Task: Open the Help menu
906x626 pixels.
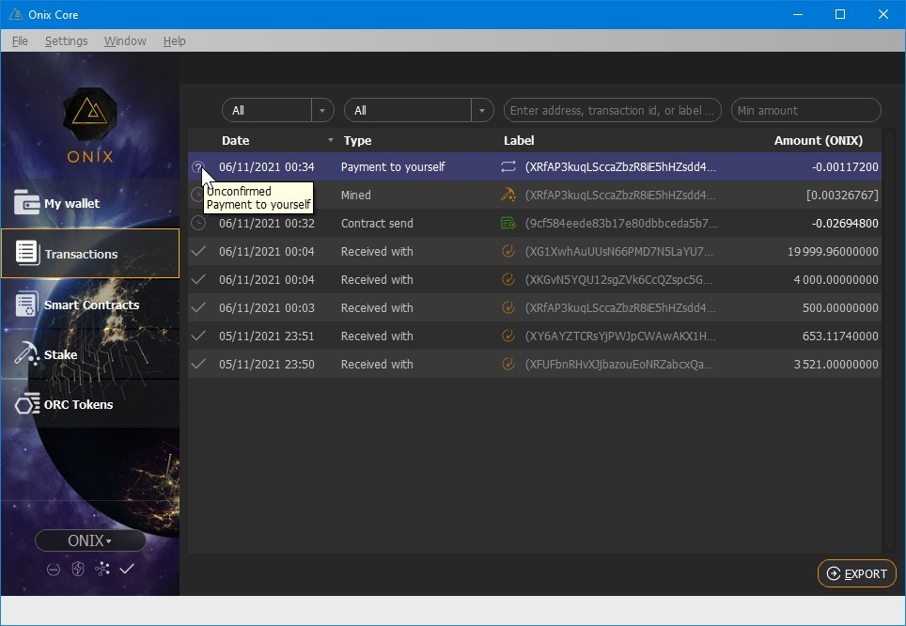Action: [175, 41]
